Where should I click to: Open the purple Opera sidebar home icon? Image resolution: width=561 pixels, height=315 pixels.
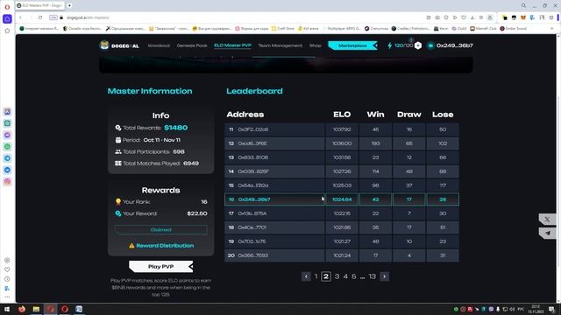(7, 18)
